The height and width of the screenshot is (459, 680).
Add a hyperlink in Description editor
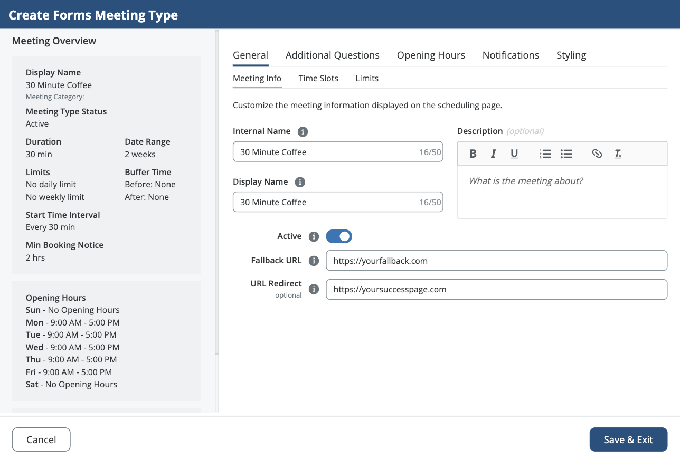[597, 154]
